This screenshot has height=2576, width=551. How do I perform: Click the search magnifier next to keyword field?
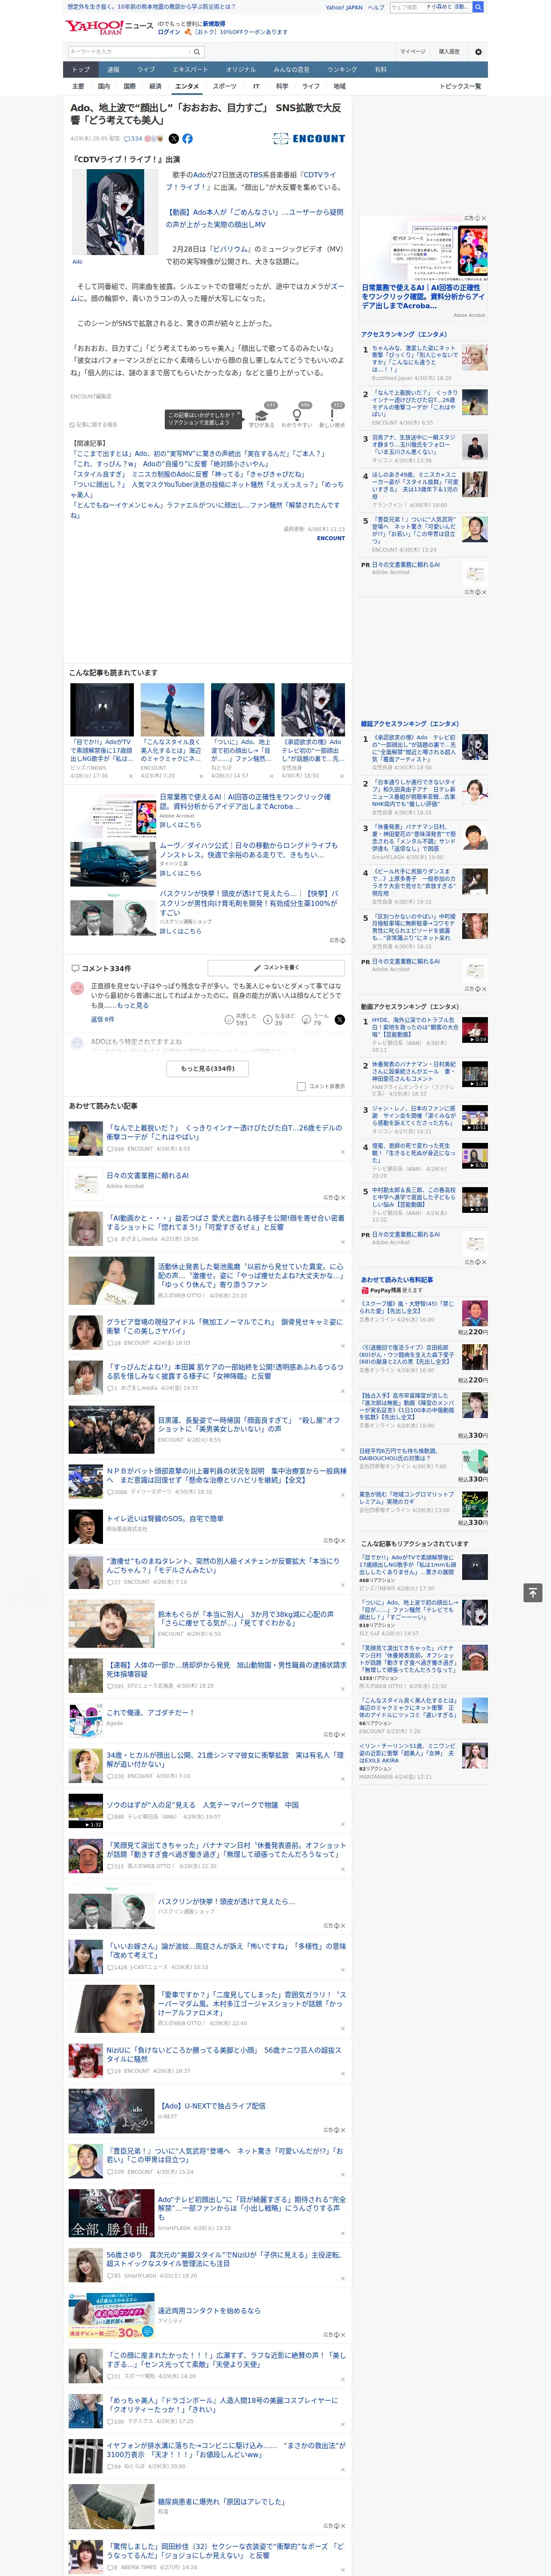197,51
